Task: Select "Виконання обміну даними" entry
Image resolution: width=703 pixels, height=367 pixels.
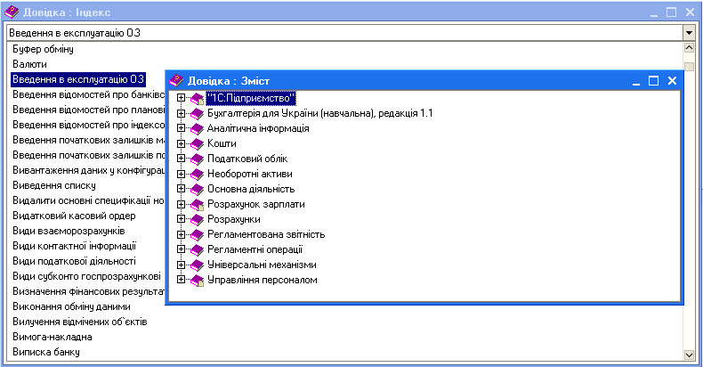Action: click(71, 307)
